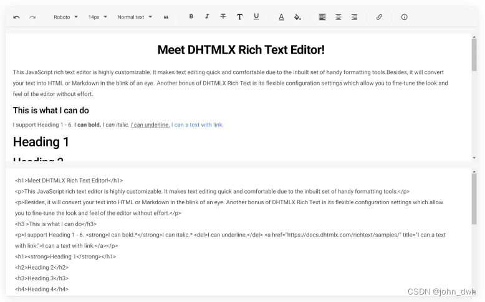485x302 pixels.
Task: Toggle bold formatting
Action: (191, 16)
